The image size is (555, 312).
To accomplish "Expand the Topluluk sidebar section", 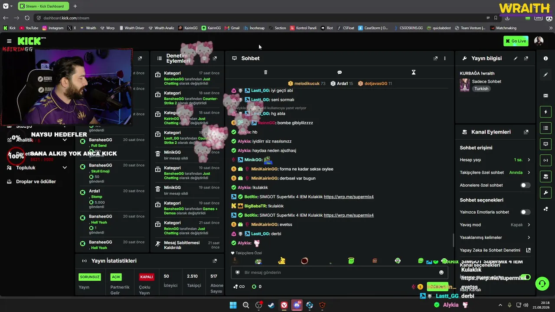I will click(x=65, y=168).
